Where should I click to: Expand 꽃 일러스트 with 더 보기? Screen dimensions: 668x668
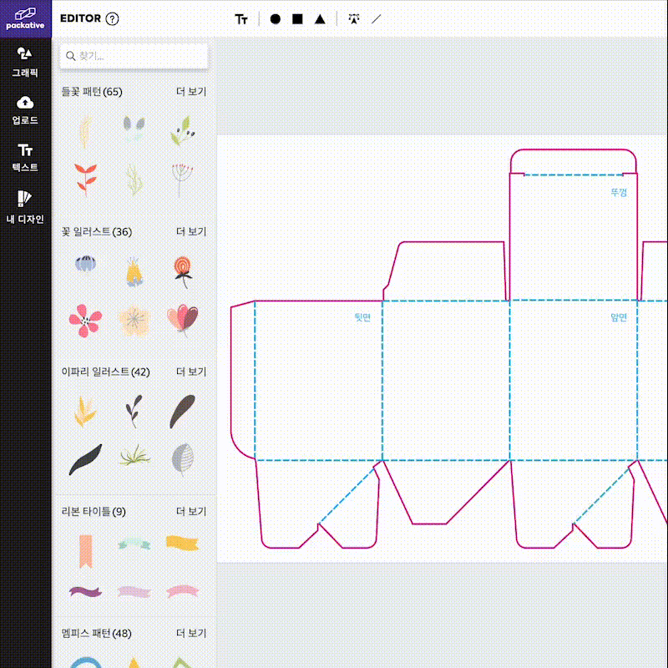click(191, 231)
